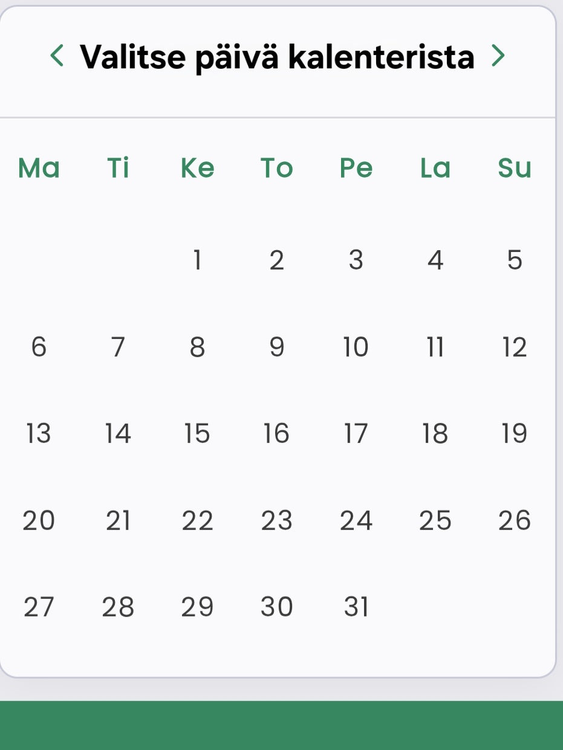Select day 20 in the calendar
This screenshot has width=563, height=750.
pyautogui.click(x=39, y=520)
